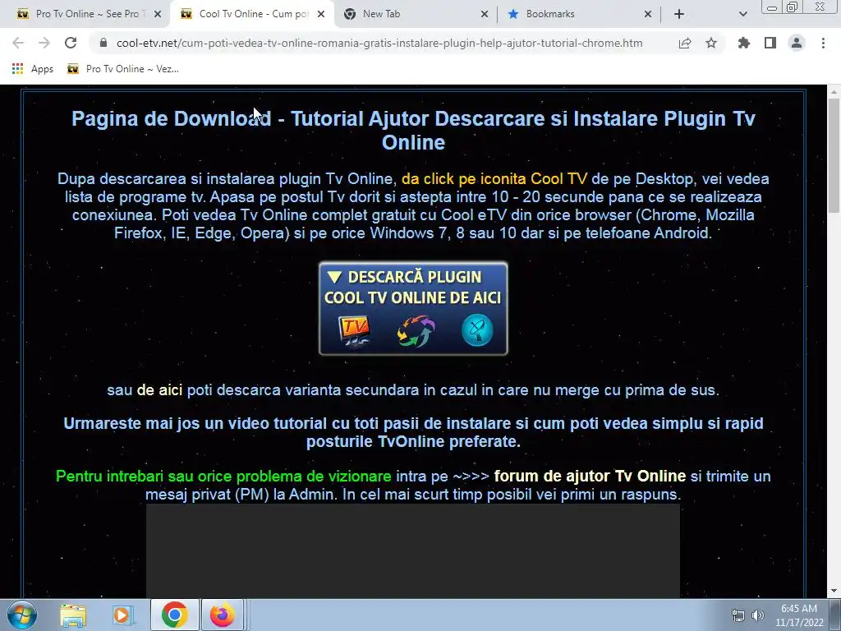Reload the current page
The width and height of the screenshot is (841, 631).
71,43
